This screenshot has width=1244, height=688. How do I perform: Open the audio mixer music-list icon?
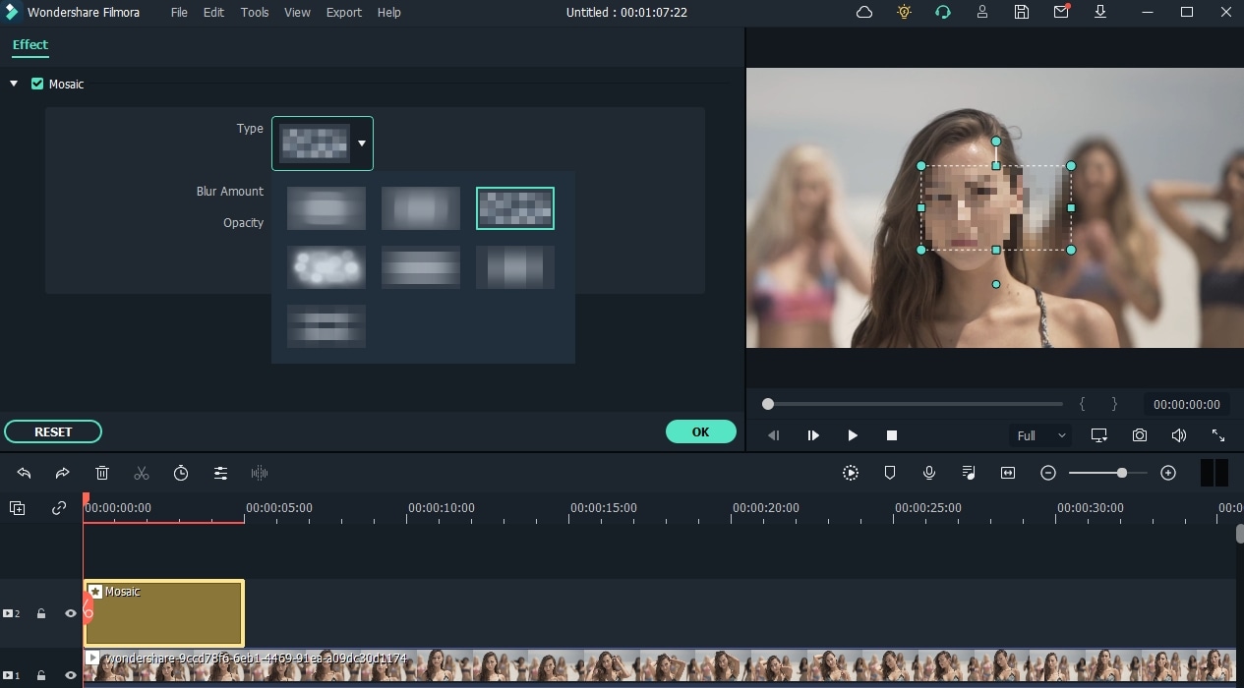click(969, 473)
